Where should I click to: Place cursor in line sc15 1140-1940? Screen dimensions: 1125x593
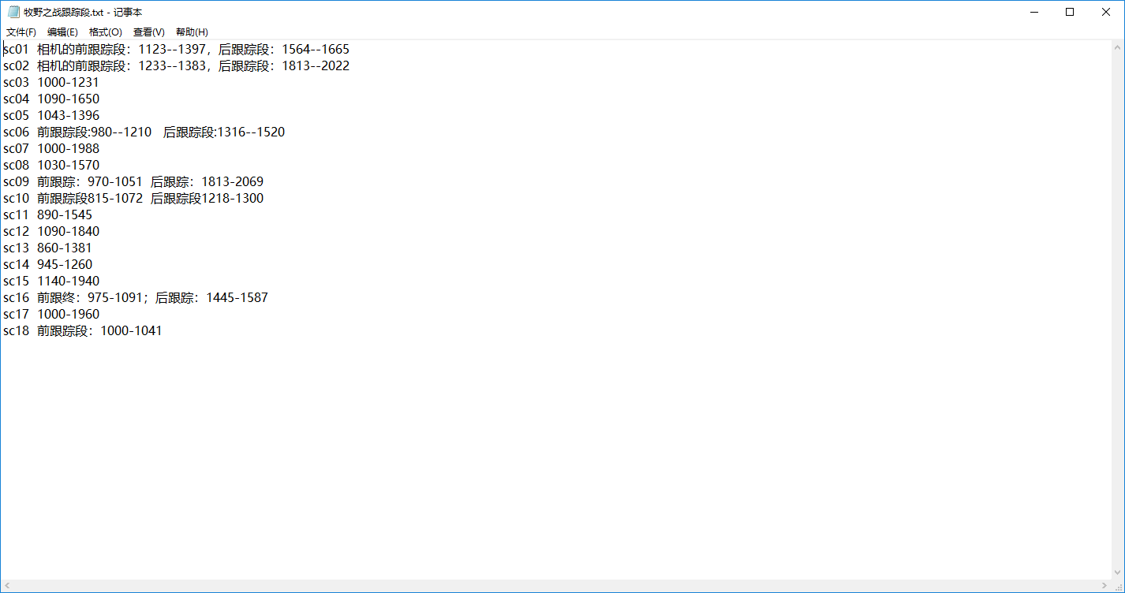[x=51, y=281]
